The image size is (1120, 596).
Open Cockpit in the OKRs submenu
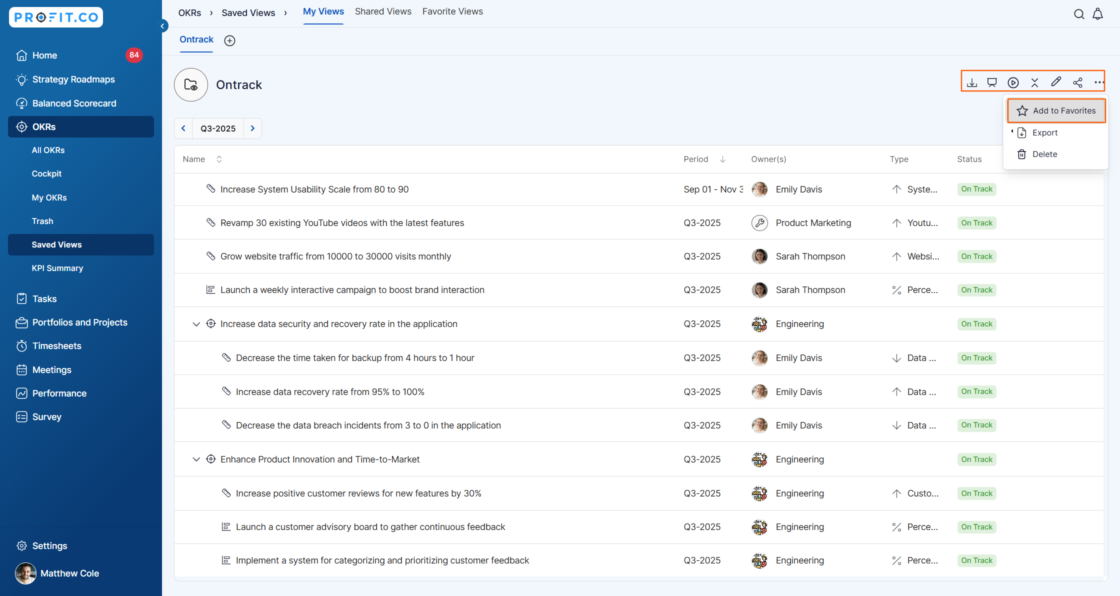click(x=46, y=174)
